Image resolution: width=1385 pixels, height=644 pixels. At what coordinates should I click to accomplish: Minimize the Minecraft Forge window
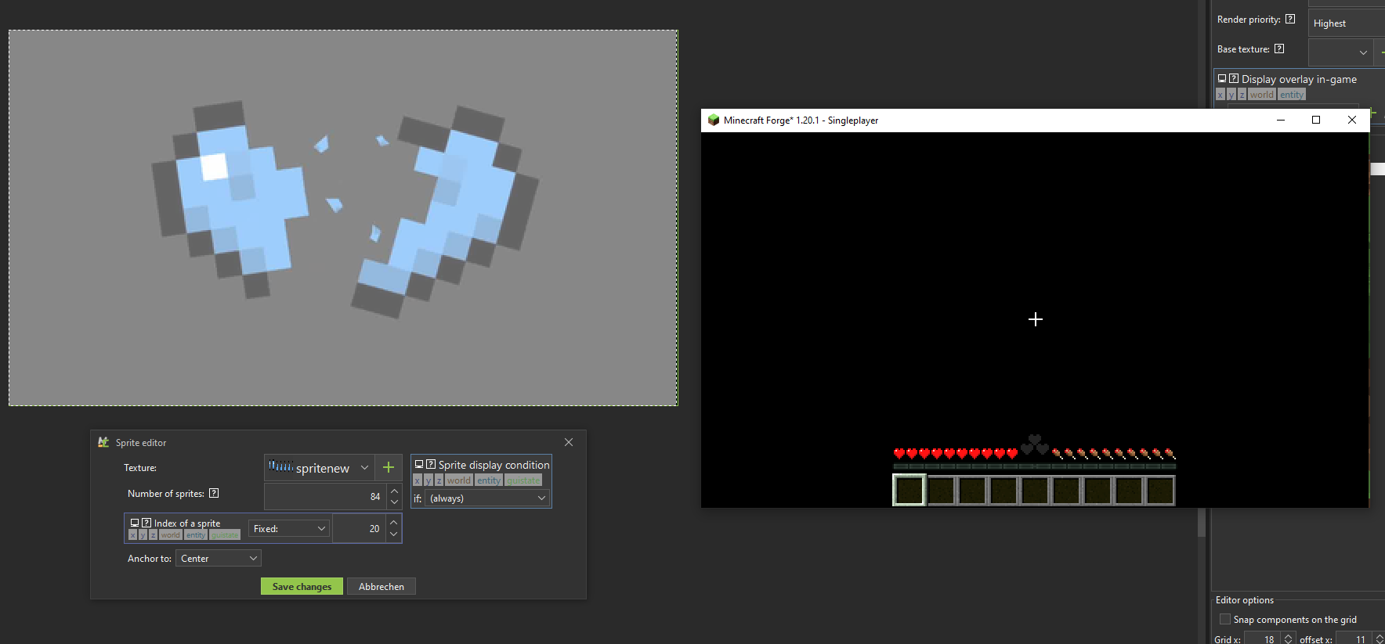pyautogui.click(x=1281, y=120)
